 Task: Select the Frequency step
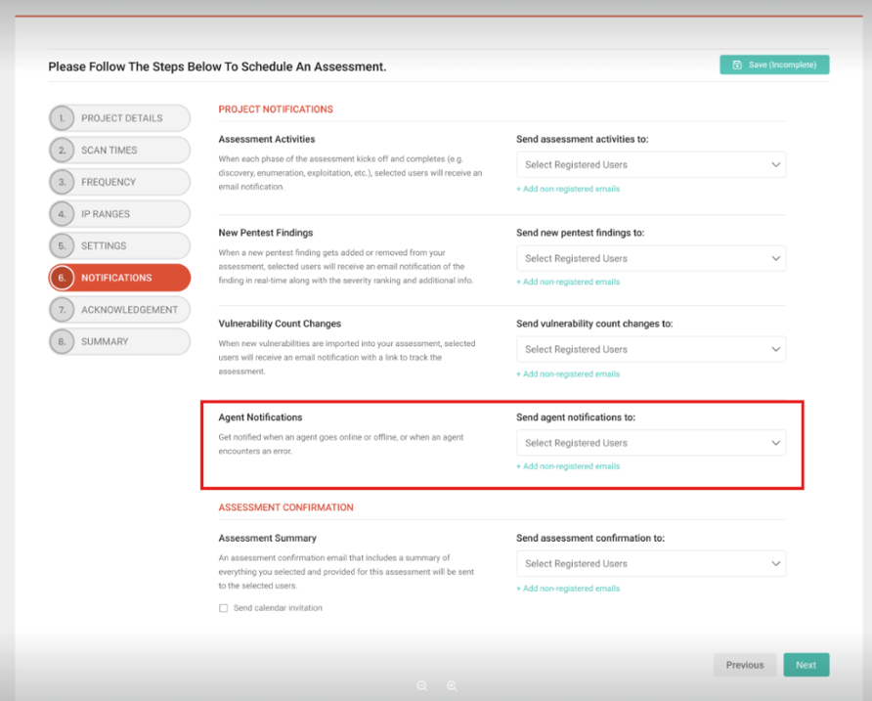pyautogui.click(x=119, y=182)
